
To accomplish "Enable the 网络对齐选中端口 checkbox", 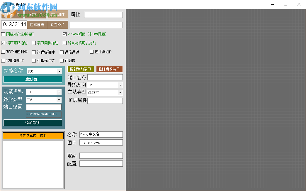I will coord(4,34).
